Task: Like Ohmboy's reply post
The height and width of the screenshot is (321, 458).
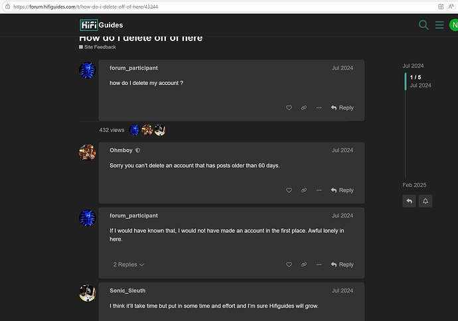Action: (289, 190)
